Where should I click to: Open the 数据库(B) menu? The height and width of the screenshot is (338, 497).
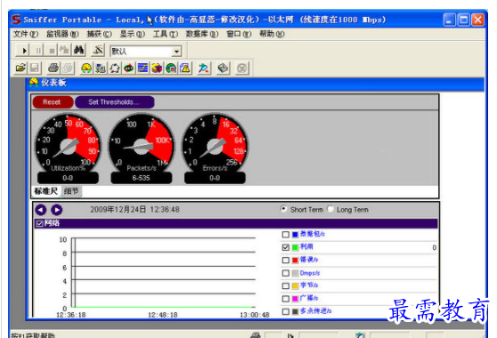point(202,34)
